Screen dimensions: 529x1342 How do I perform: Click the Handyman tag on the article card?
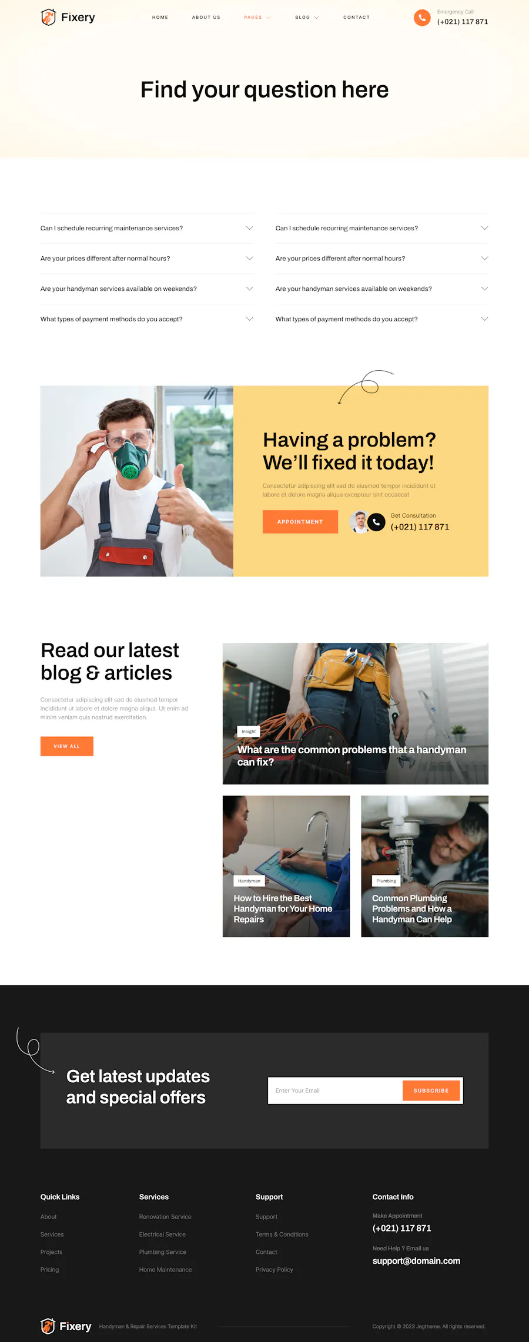pos(249,881)
